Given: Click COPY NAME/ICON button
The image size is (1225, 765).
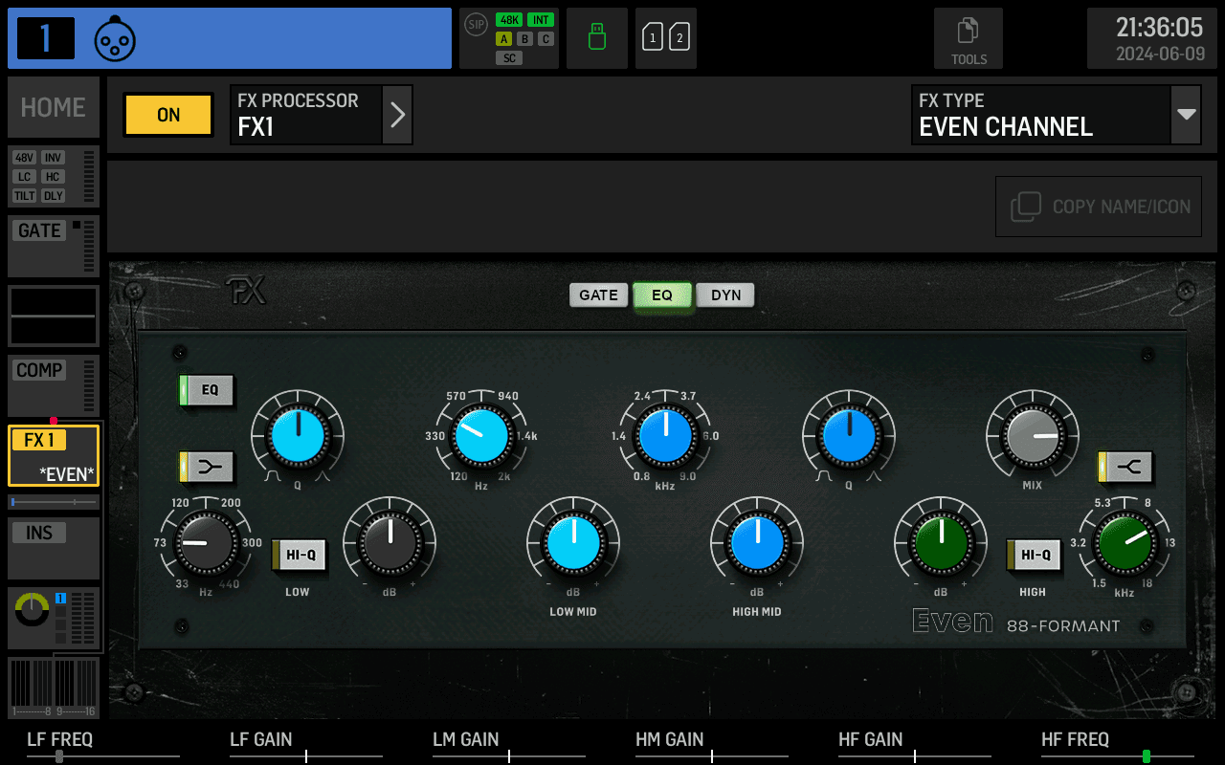Looking at the screenshot, I should click(x=1099, y=207).
